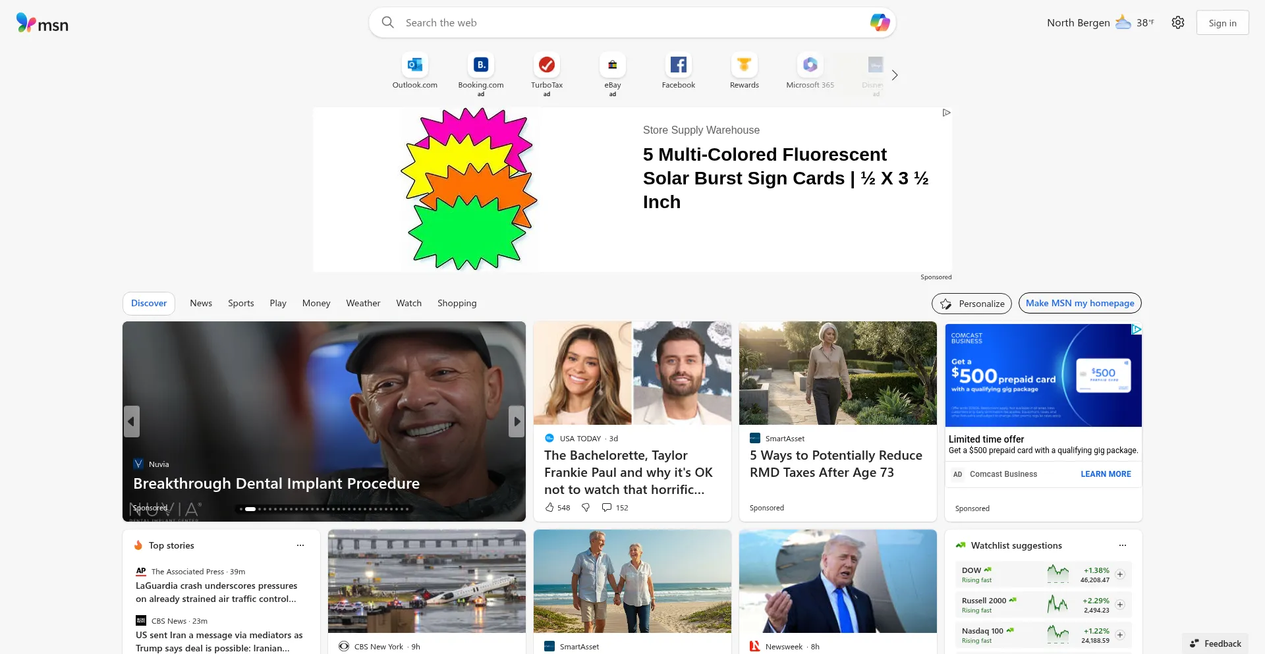Click the search magnifier icon
Viewport: 1265px width, 654px height.
tap(388, 22)
